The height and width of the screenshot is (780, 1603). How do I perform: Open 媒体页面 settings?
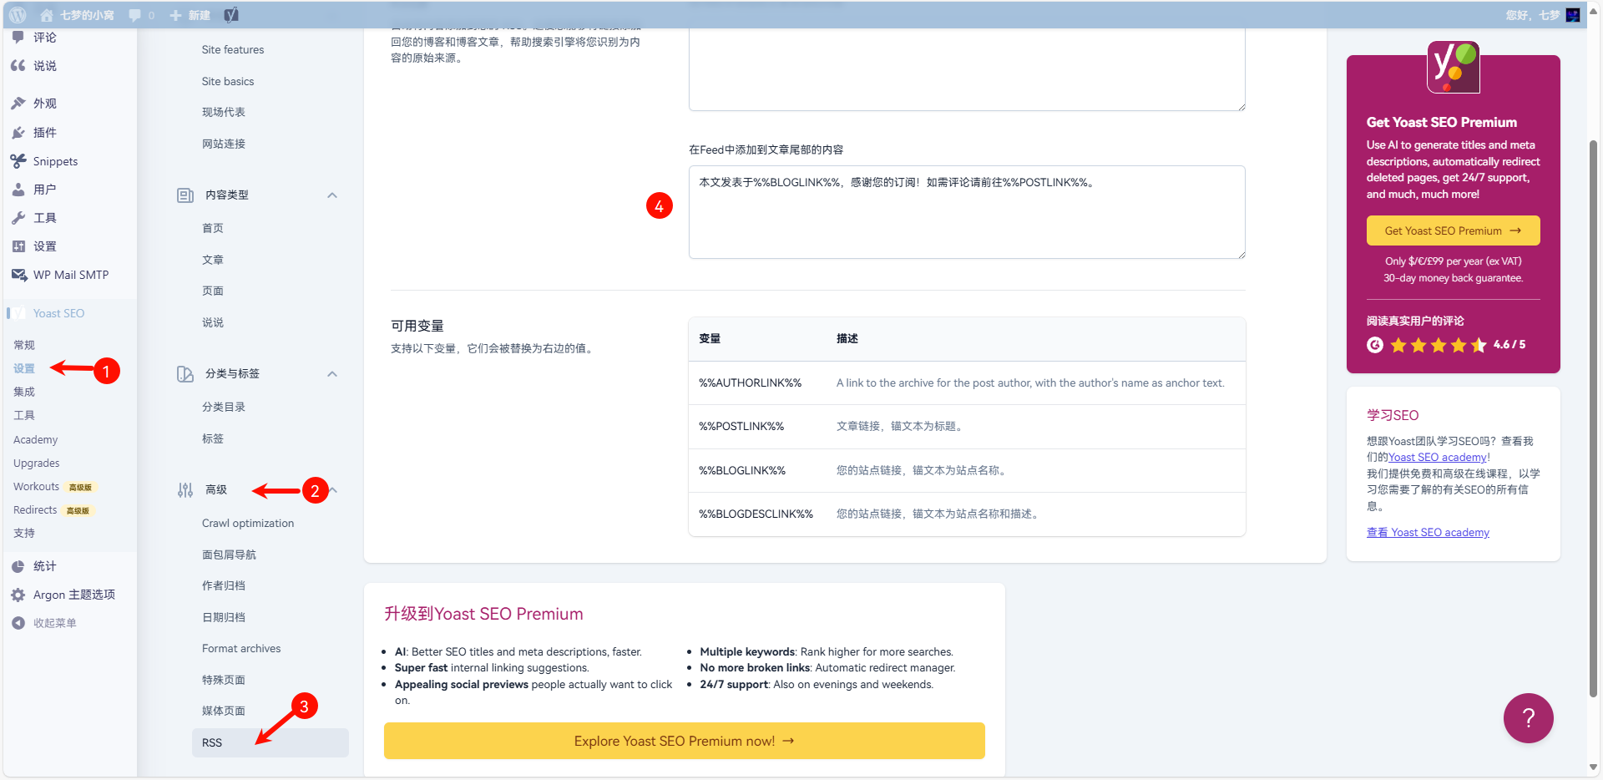pos(224,711)
